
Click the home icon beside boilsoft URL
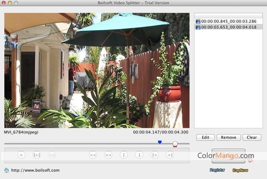coord(7,170)
